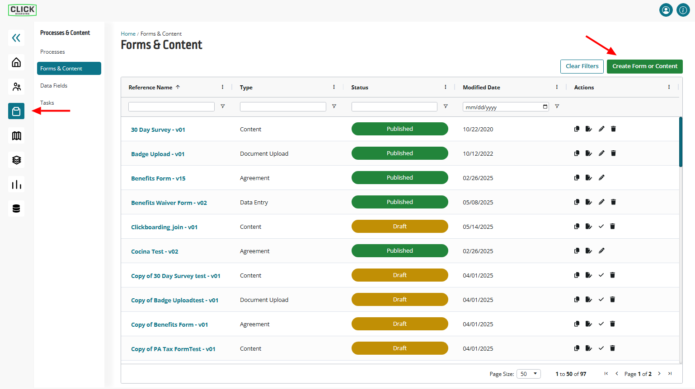Image resolution: width=695 pixels, height=389 pixels.
Task: Open Modified Date filter funnel
Action: [557, 107]
